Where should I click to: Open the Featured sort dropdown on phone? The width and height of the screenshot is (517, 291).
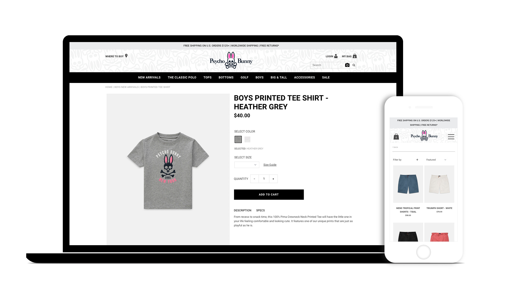436,160
